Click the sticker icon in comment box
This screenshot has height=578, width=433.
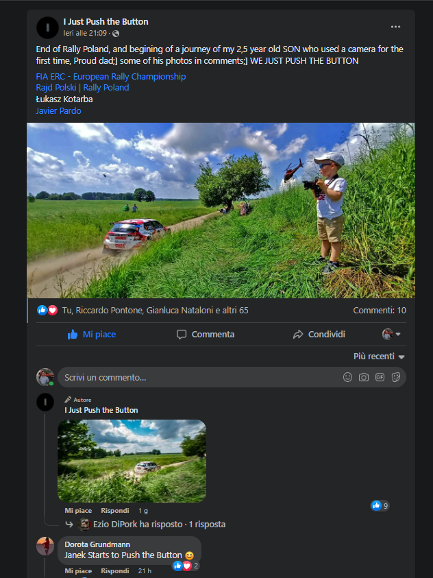pos(396,377)
